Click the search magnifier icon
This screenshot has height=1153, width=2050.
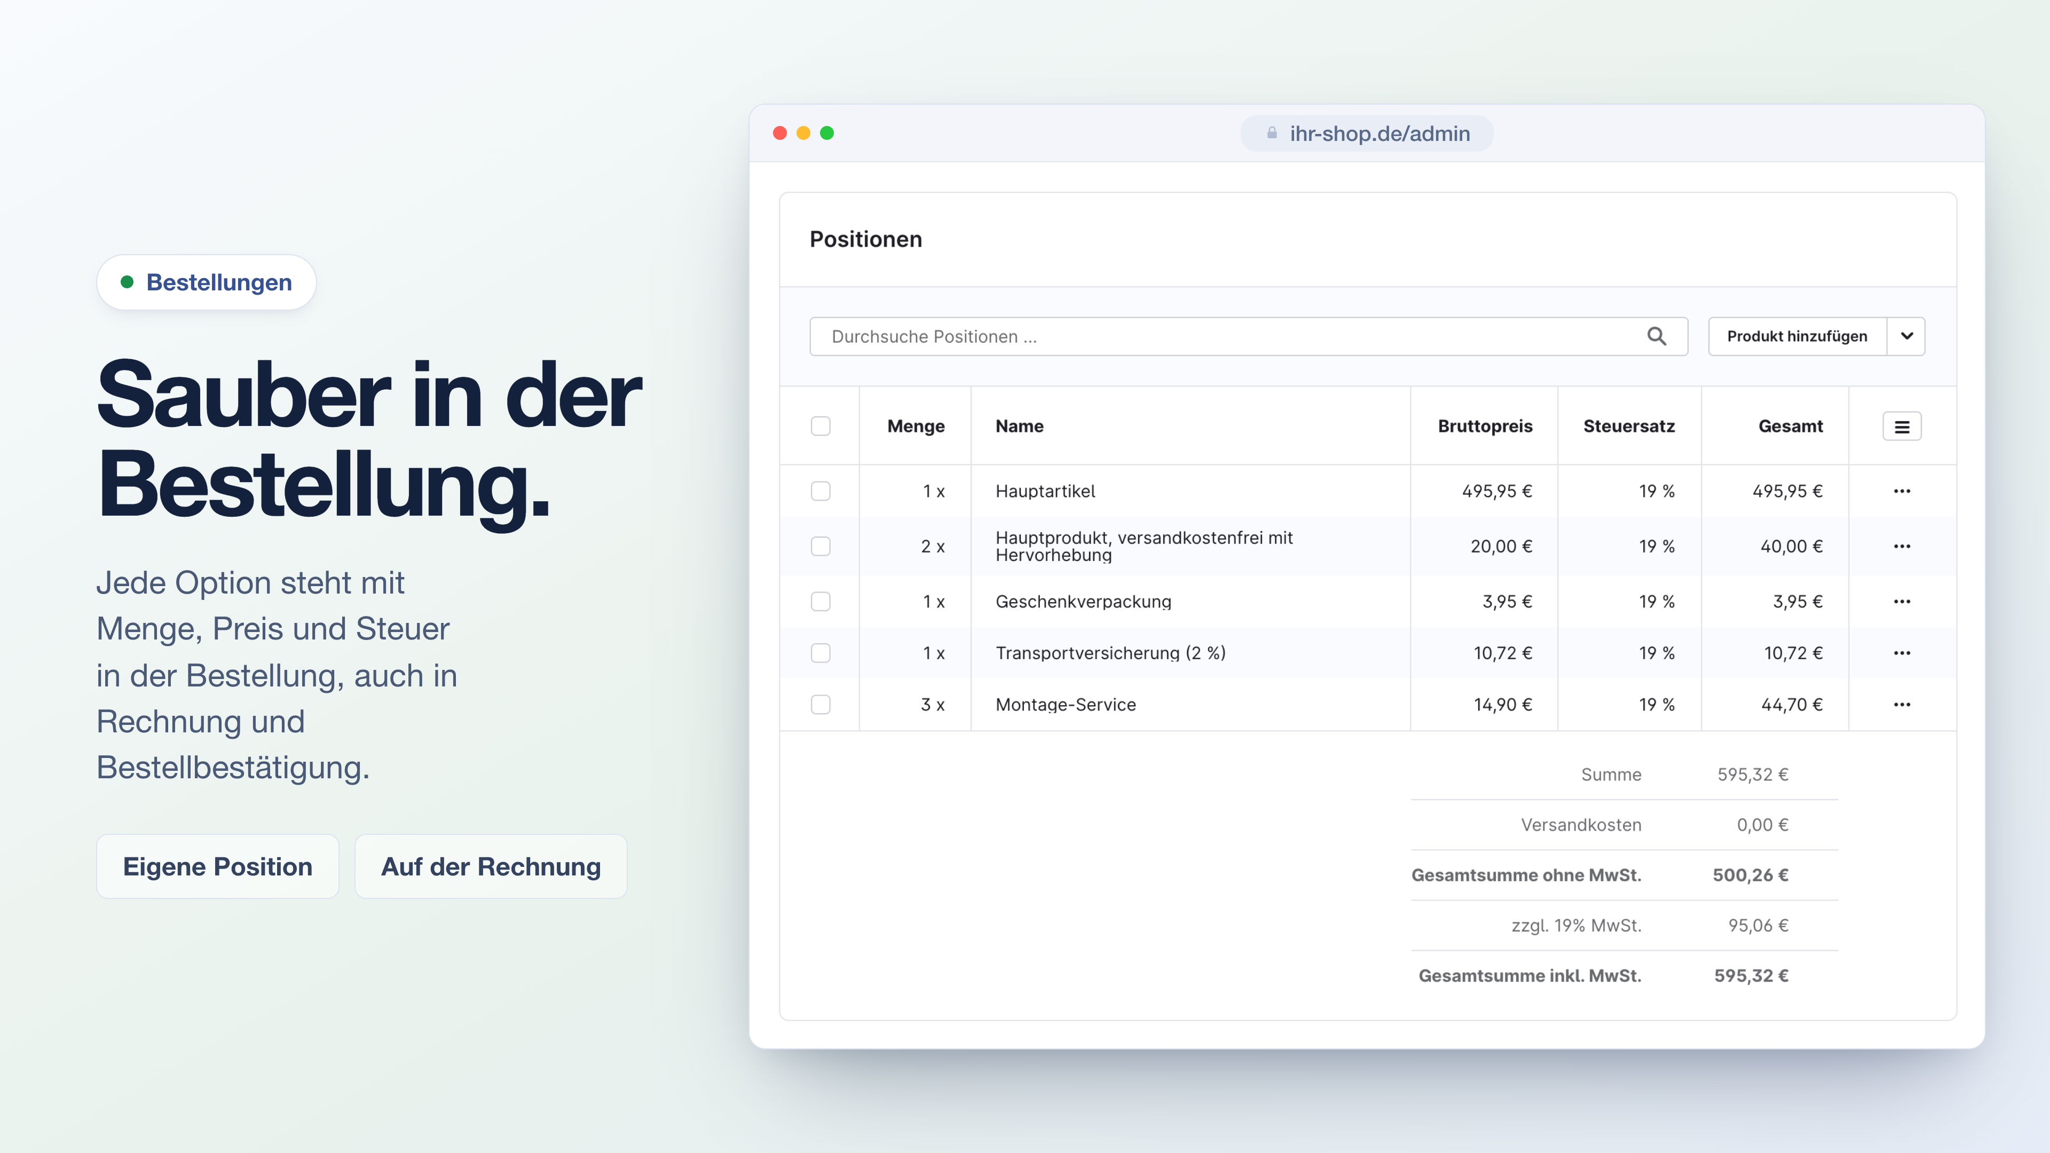1656,337
